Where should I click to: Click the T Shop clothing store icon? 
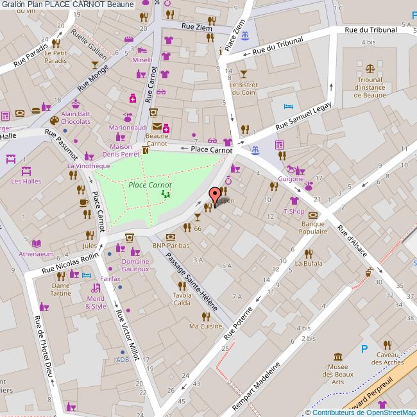click(294, 201)
